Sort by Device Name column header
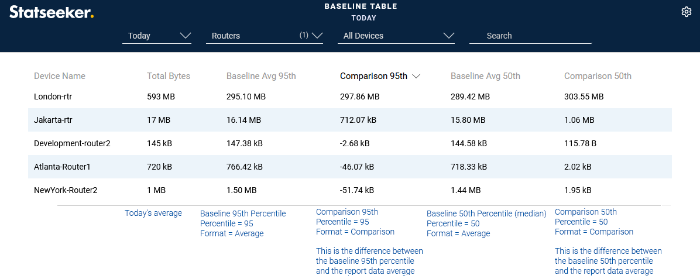The width and height of the screenshot is (700, 279). [x=60, y=76]
